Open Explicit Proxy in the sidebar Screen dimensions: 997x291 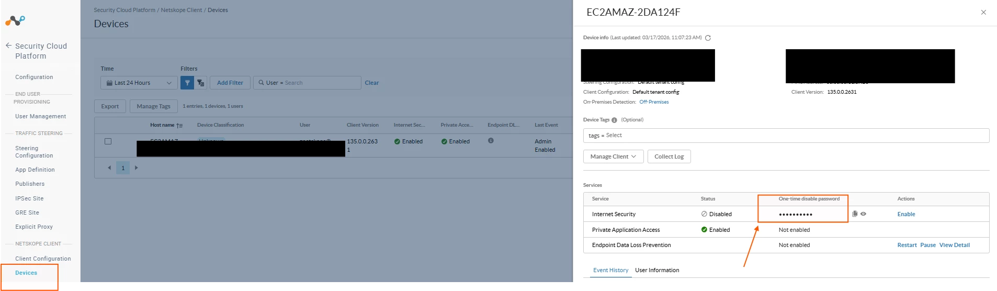point(34,227)
